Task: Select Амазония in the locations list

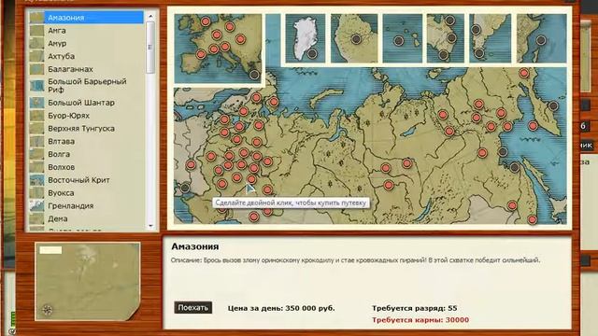Action: pyautogui.click(x=87, y=18)
